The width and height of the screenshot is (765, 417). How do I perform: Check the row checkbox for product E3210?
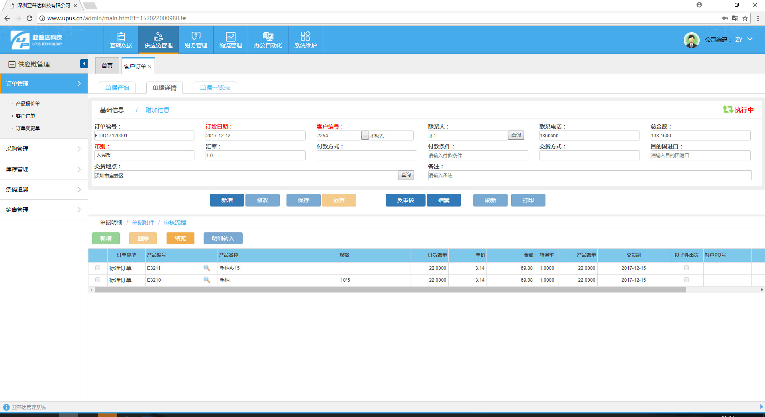pos(97,280)
